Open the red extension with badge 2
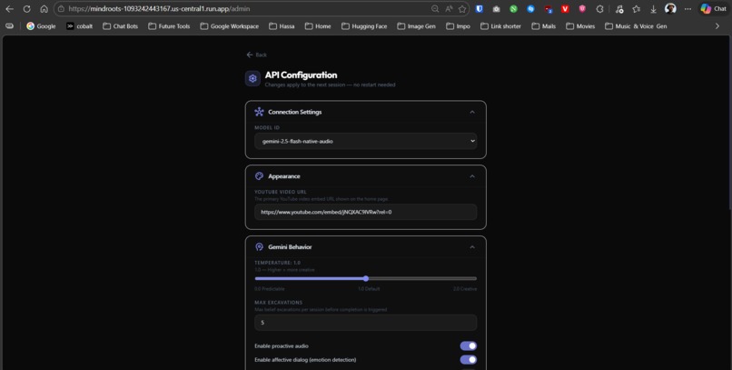 coord(548,9)
